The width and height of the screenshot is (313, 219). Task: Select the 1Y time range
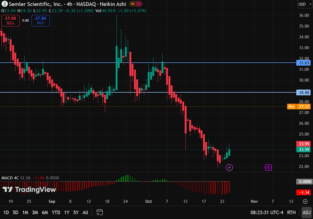pyautogui.click(x=67, y=213)
